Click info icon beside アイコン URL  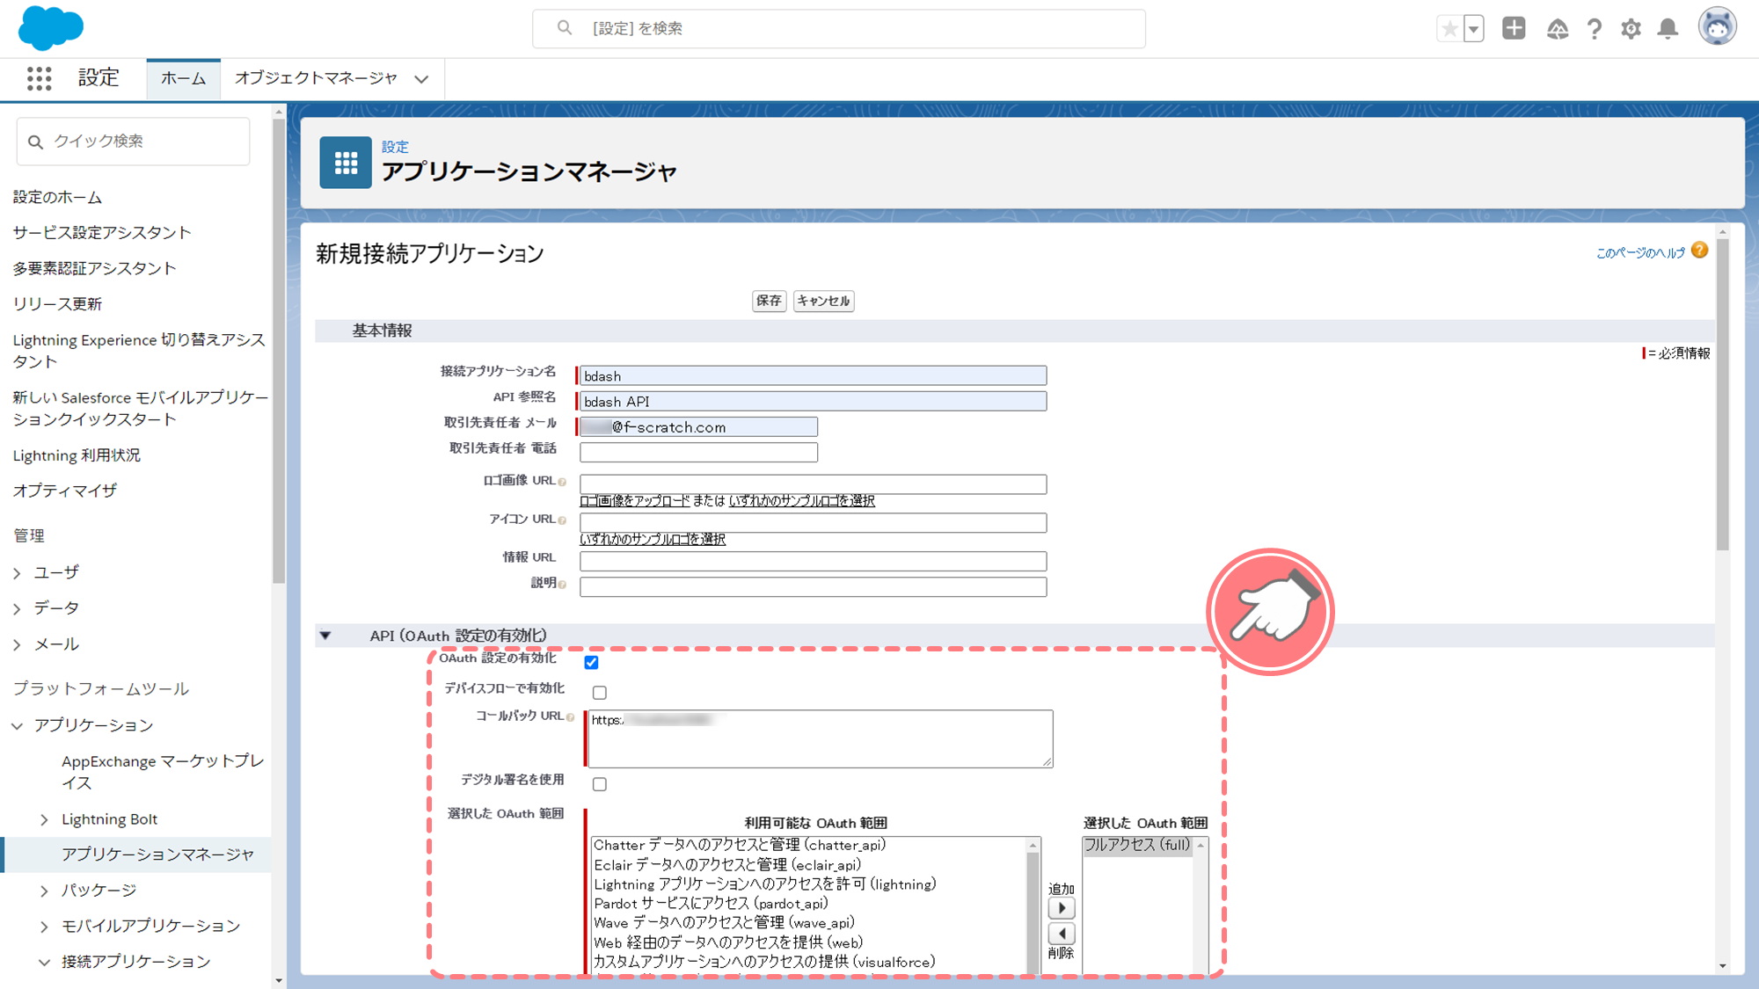563,520
